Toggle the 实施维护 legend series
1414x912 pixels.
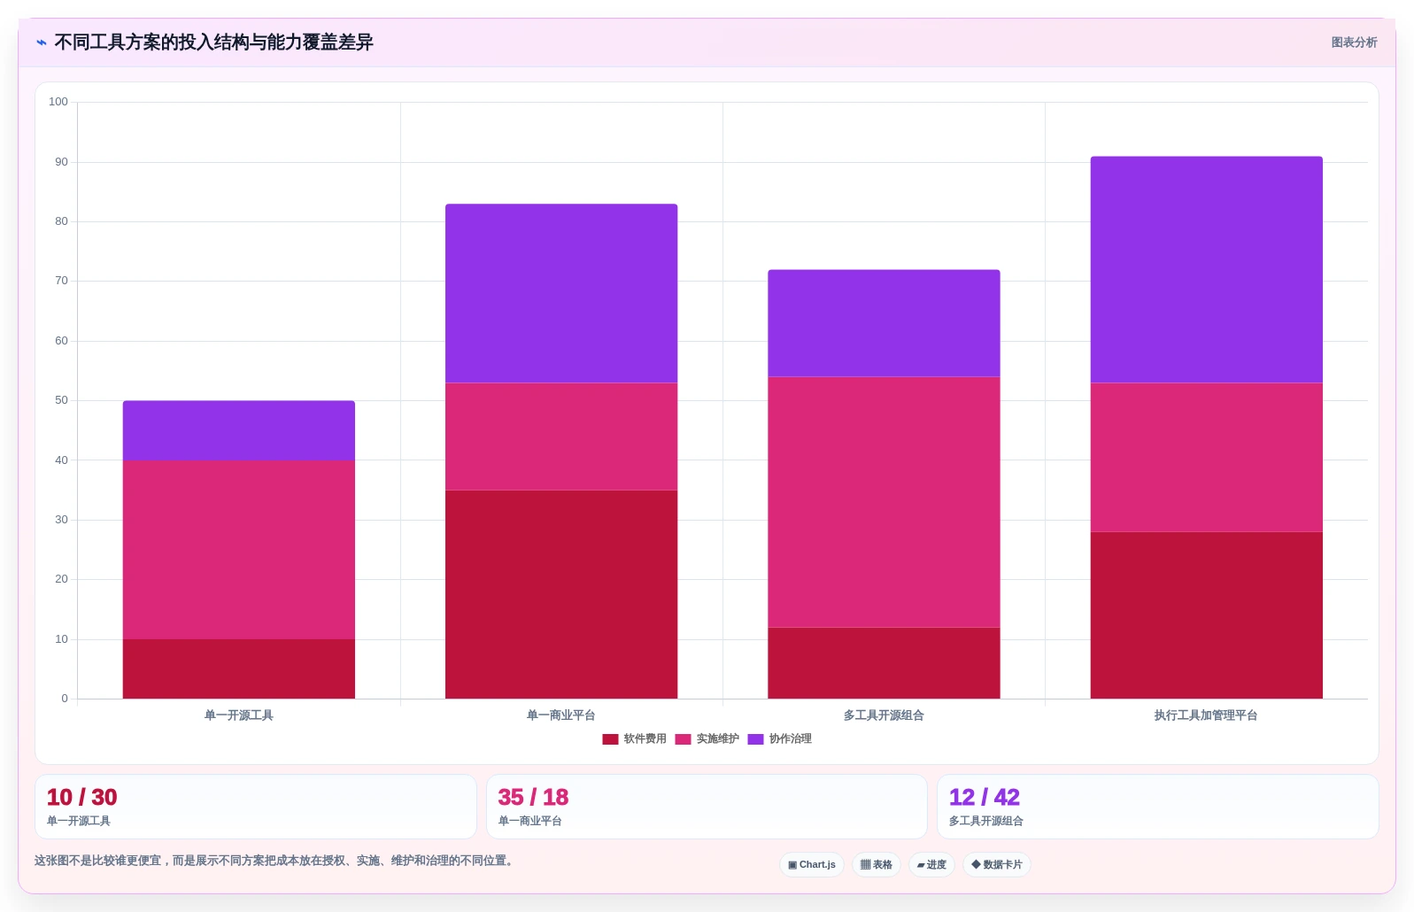[707, 739]
